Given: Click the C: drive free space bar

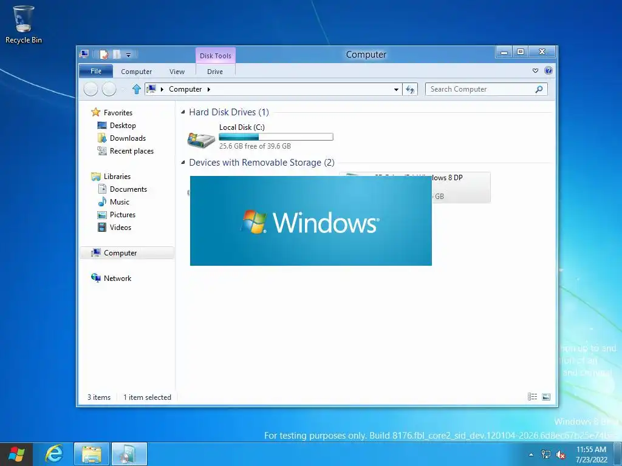Looking at the screenshot, I should click(276, 137).
